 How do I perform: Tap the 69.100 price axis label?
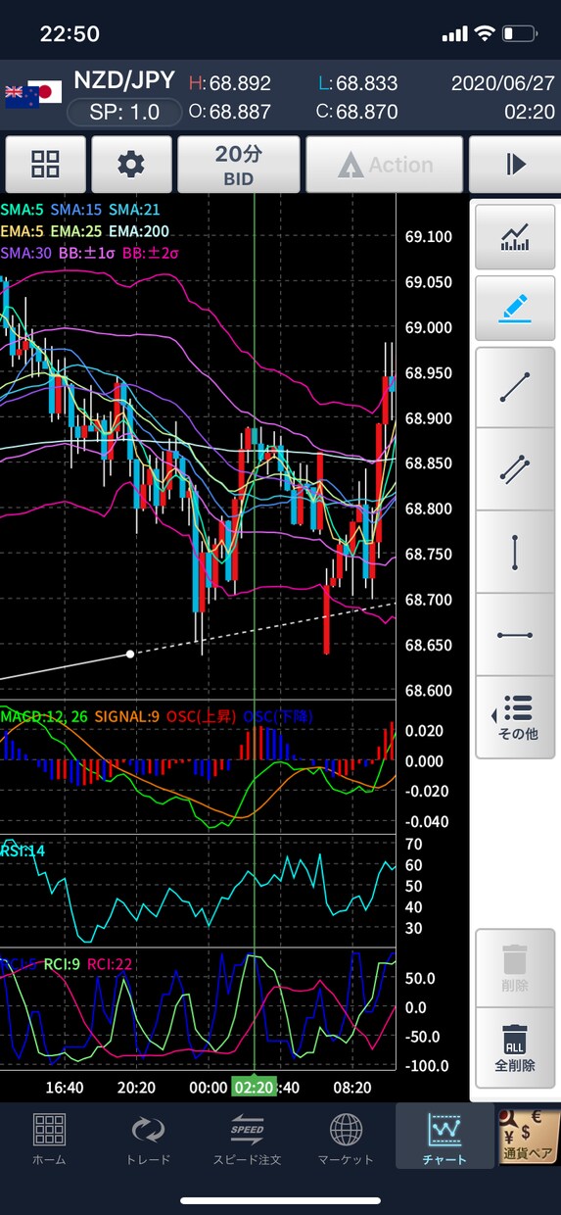tap(428, 236)
